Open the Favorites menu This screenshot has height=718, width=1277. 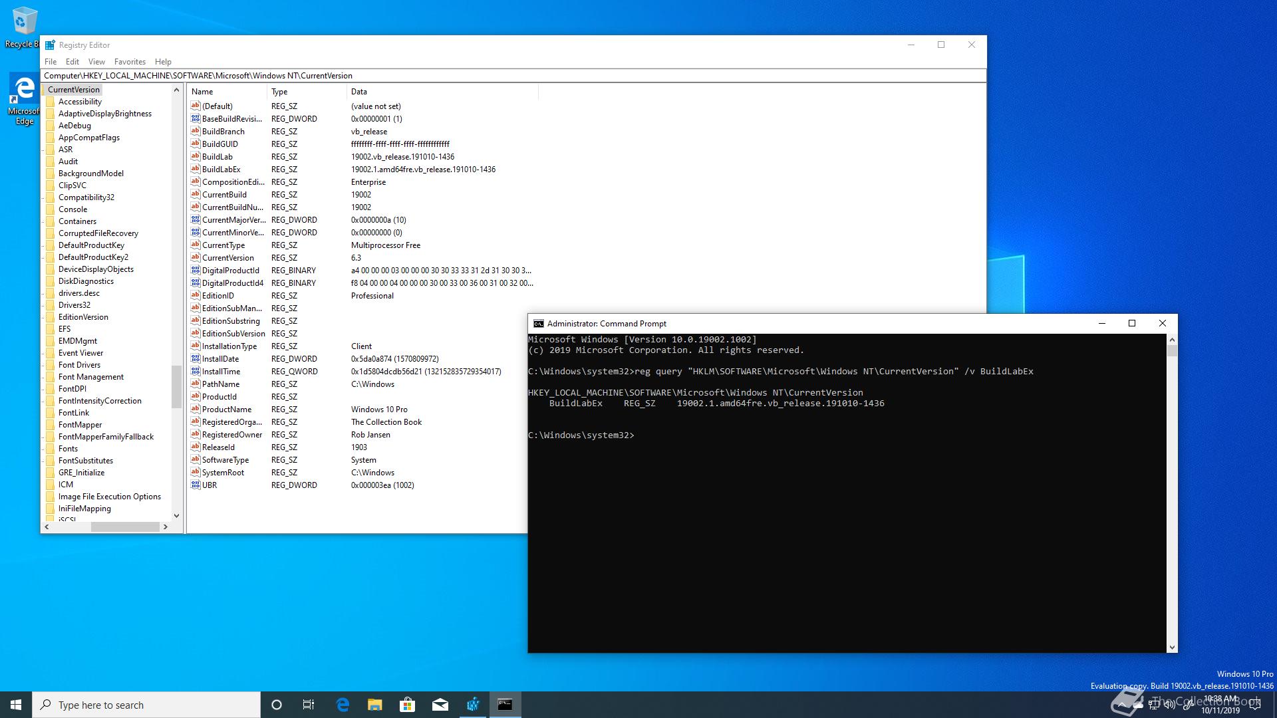(130, 61)
